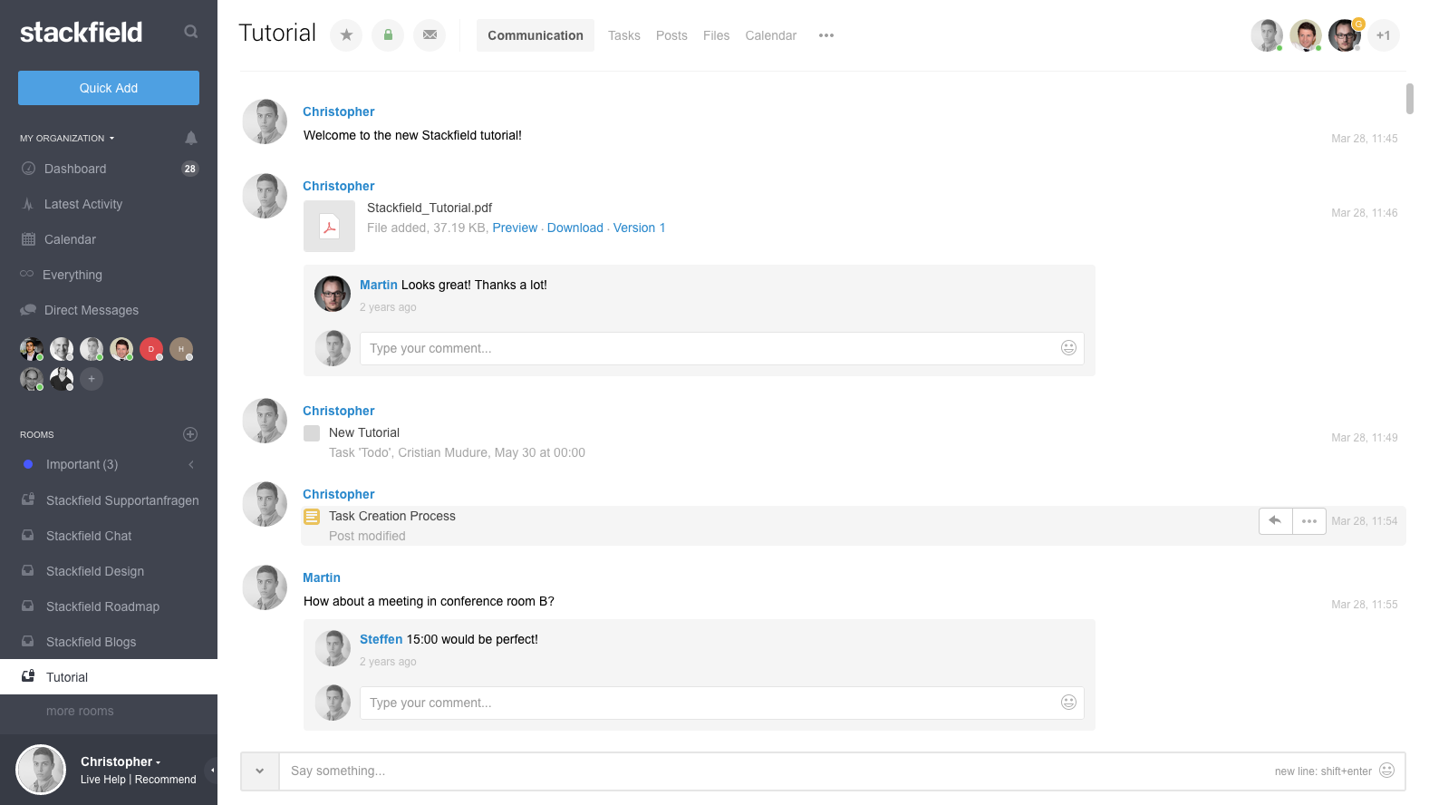Switch to the Communication tab

[536, 35]
